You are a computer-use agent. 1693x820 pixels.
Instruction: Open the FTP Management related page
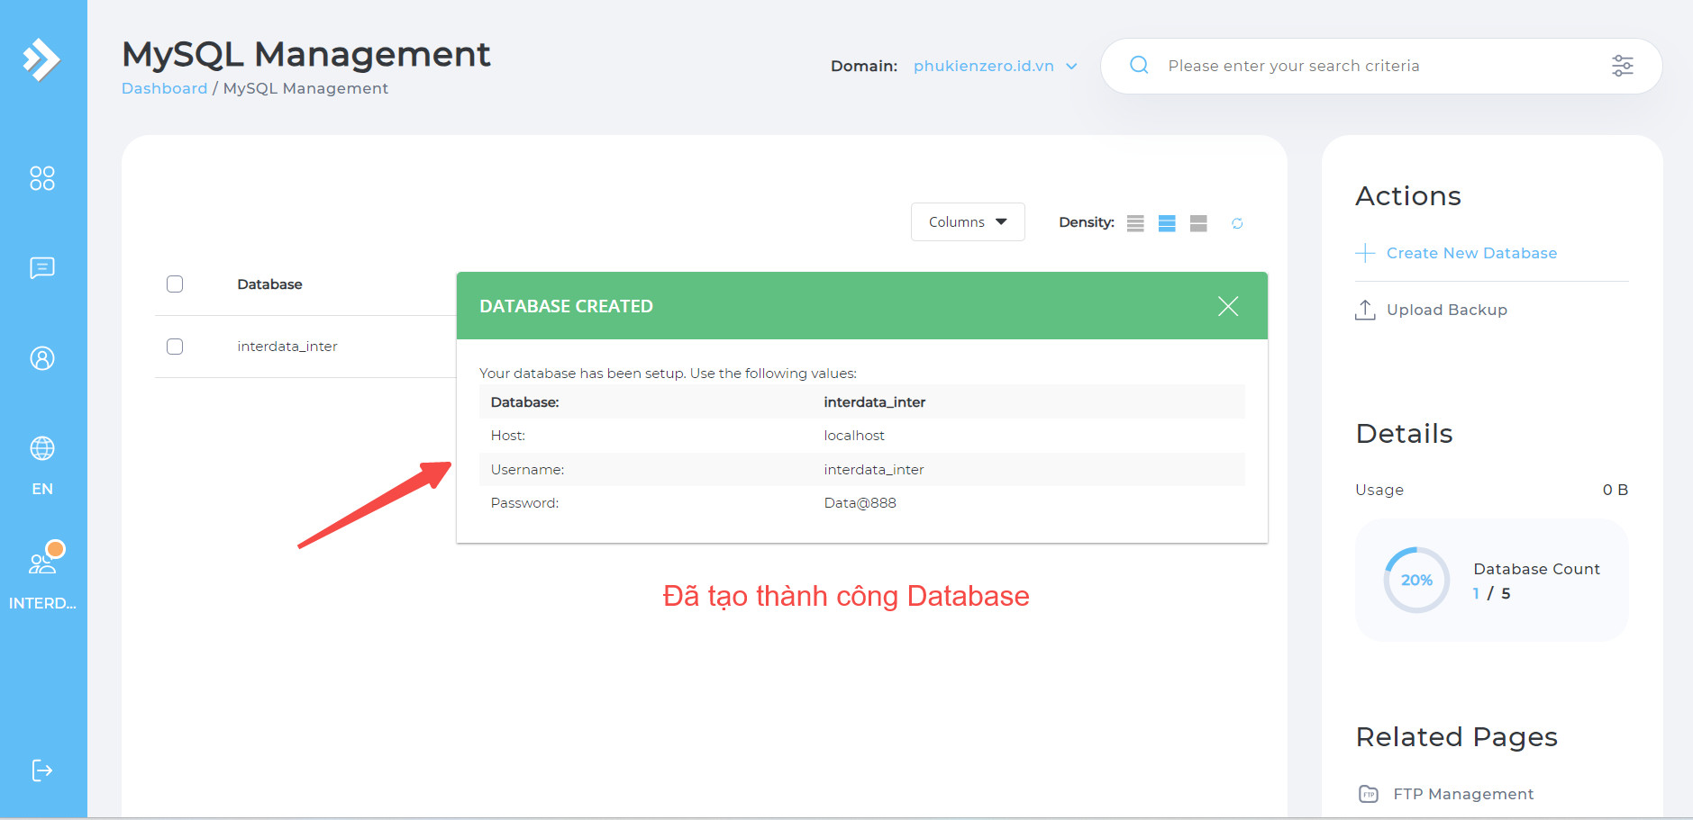pyautogui.click(x=1463, y=794)
